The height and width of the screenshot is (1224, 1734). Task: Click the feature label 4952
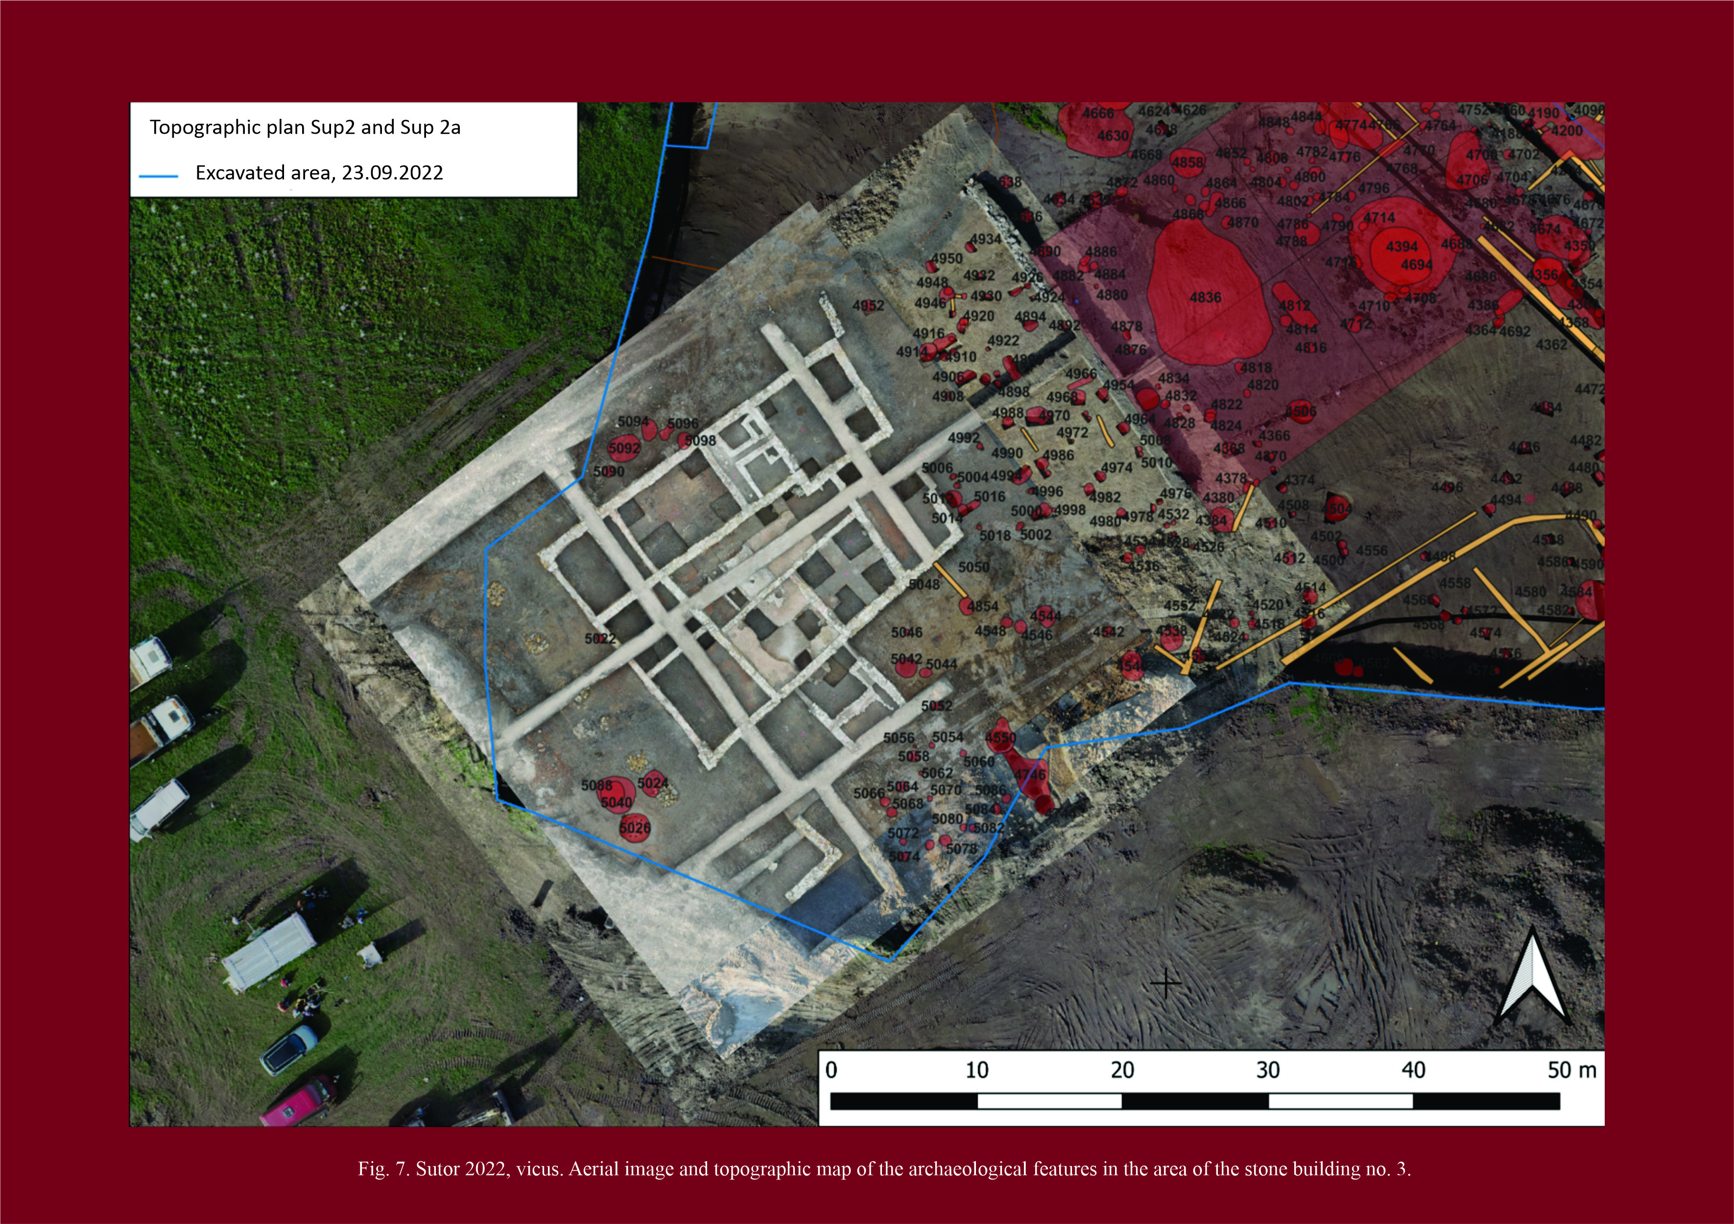tap(868, 305)
